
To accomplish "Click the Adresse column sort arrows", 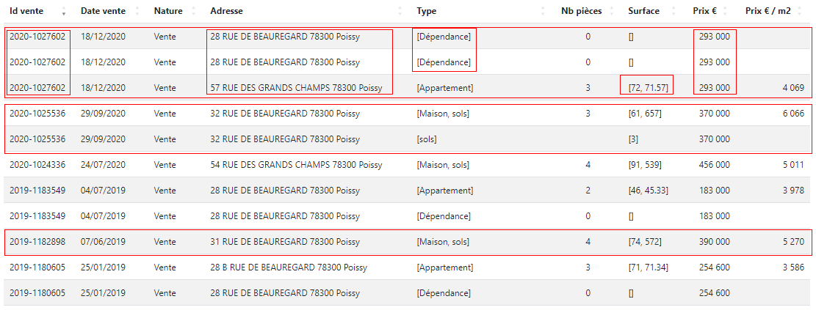I will 400,12.
